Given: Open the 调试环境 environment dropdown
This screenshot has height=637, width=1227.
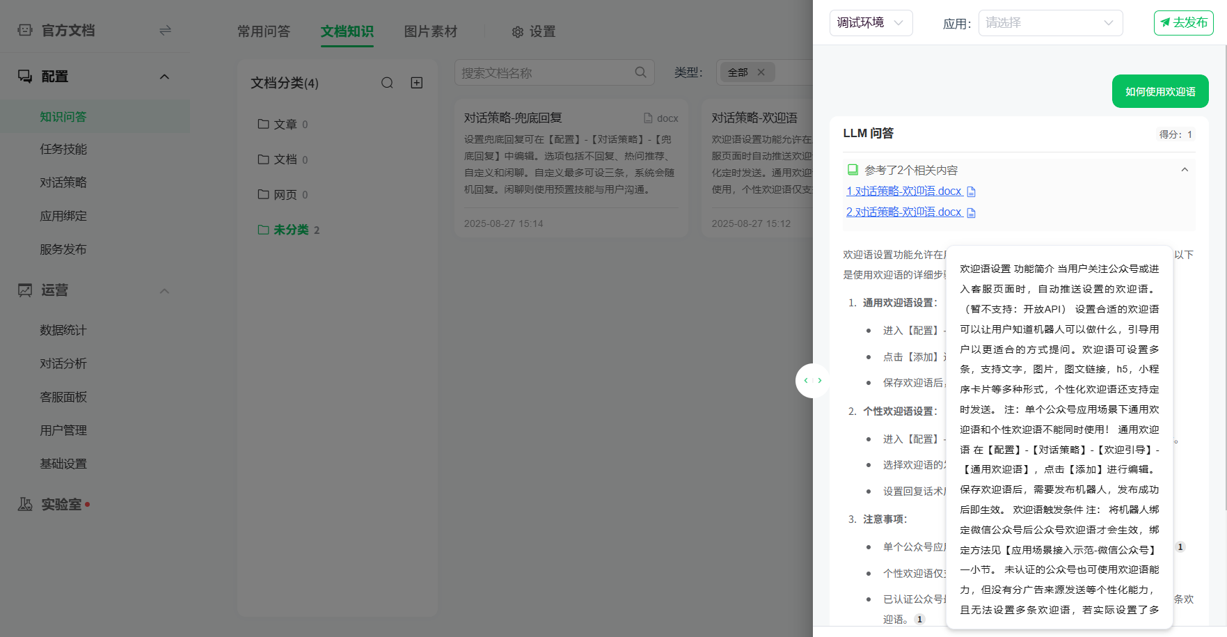Looking at the screenshot, I should point(871,23).
